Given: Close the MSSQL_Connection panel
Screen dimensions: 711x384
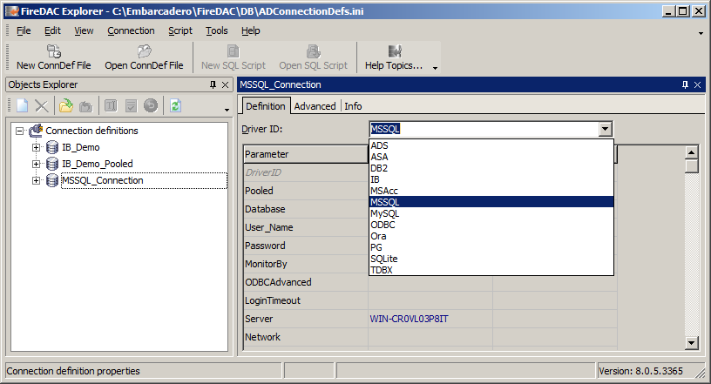Looking at the screenshot, I should 697,84.
